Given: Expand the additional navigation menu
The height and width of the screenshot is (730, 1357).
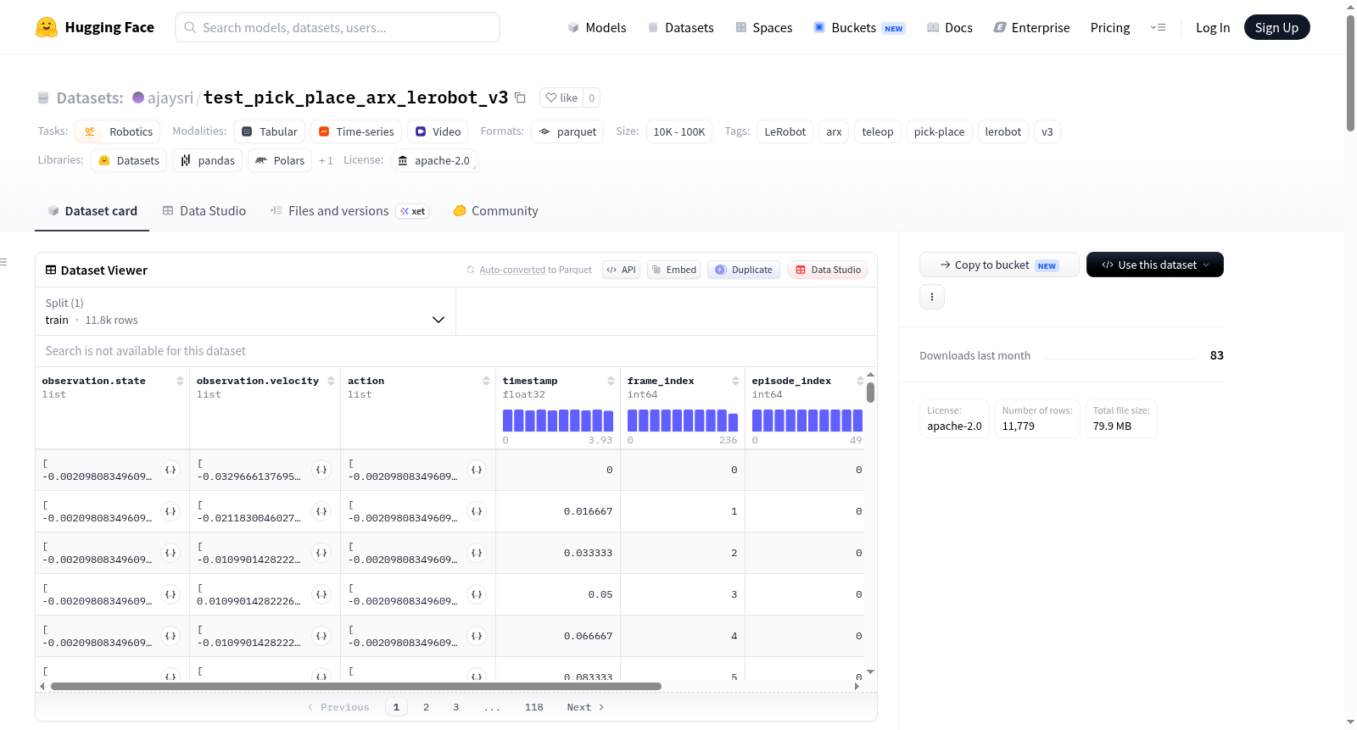Looking at the screenshot, I should pos(1158,27).
